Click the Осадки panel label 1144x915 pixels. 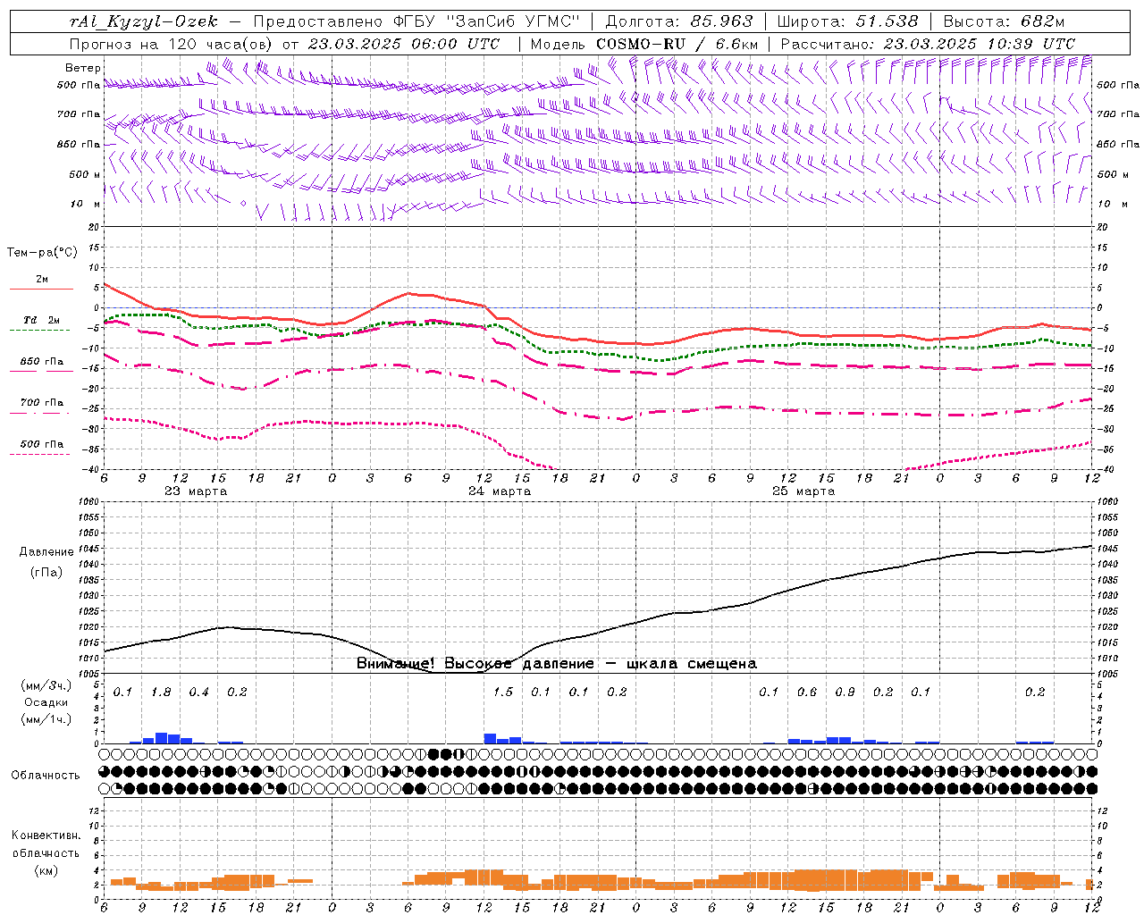[x=46, y=702]
